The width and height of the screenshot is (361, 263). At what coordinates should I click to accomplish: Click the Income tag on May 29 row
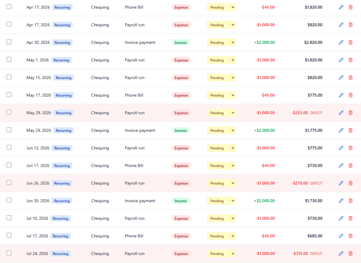tap(180, 130)
